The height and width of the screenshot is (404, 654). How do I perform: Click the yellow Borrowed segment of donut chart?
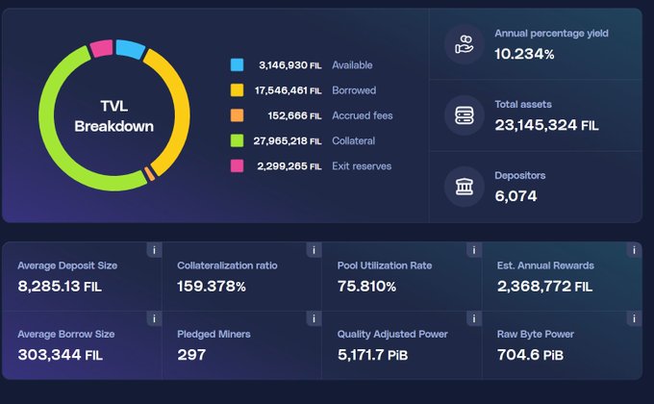181,106
